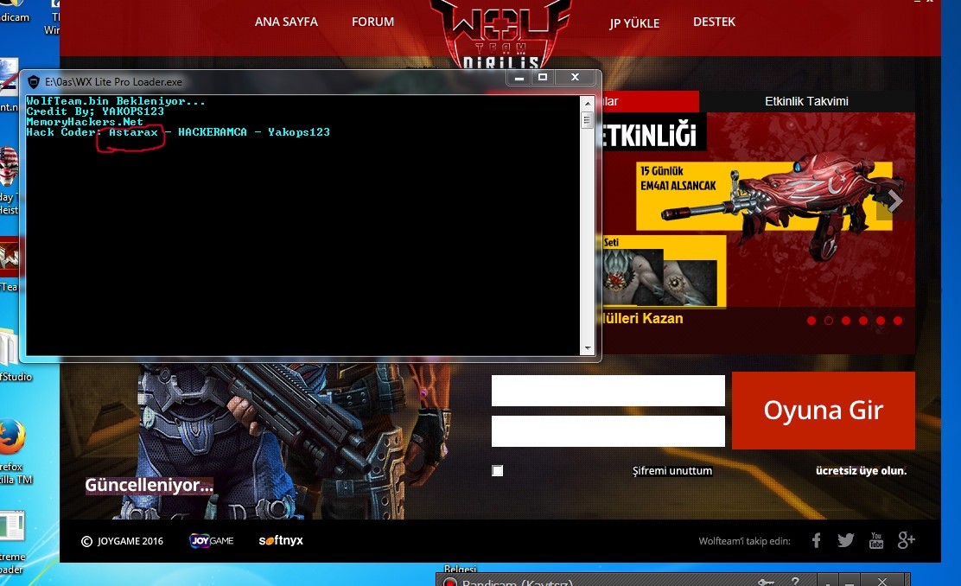
Task: Open the JP YÜKLE menu item
Action: [x=634, y=22]
